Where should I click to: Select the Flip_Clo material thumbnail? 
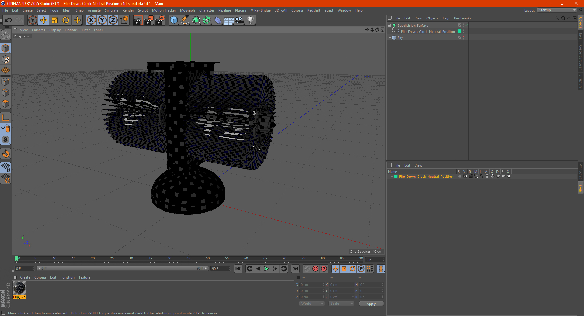[x=19, y=288]
